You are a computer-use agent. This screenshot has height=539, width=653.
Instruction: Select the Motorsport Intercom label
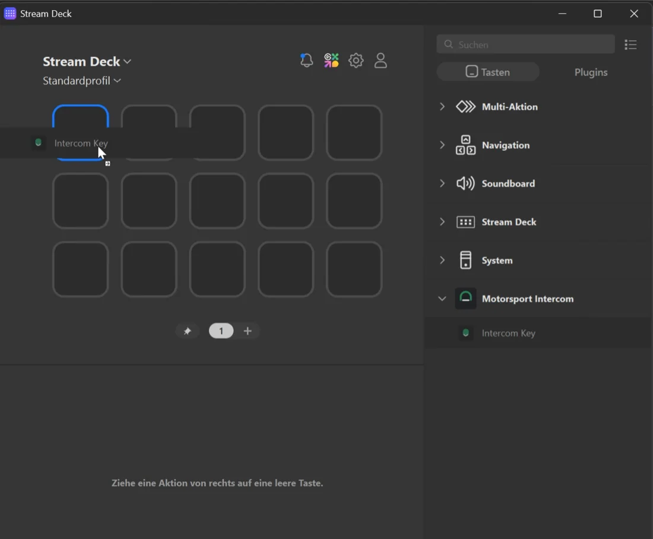pyautogui.click(x=528, y=299)
